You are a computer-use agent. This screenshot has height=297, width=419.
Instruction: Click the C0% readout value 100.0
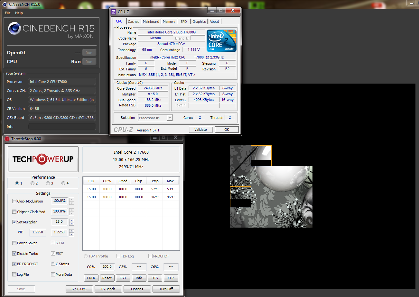(x=107, y=267)
